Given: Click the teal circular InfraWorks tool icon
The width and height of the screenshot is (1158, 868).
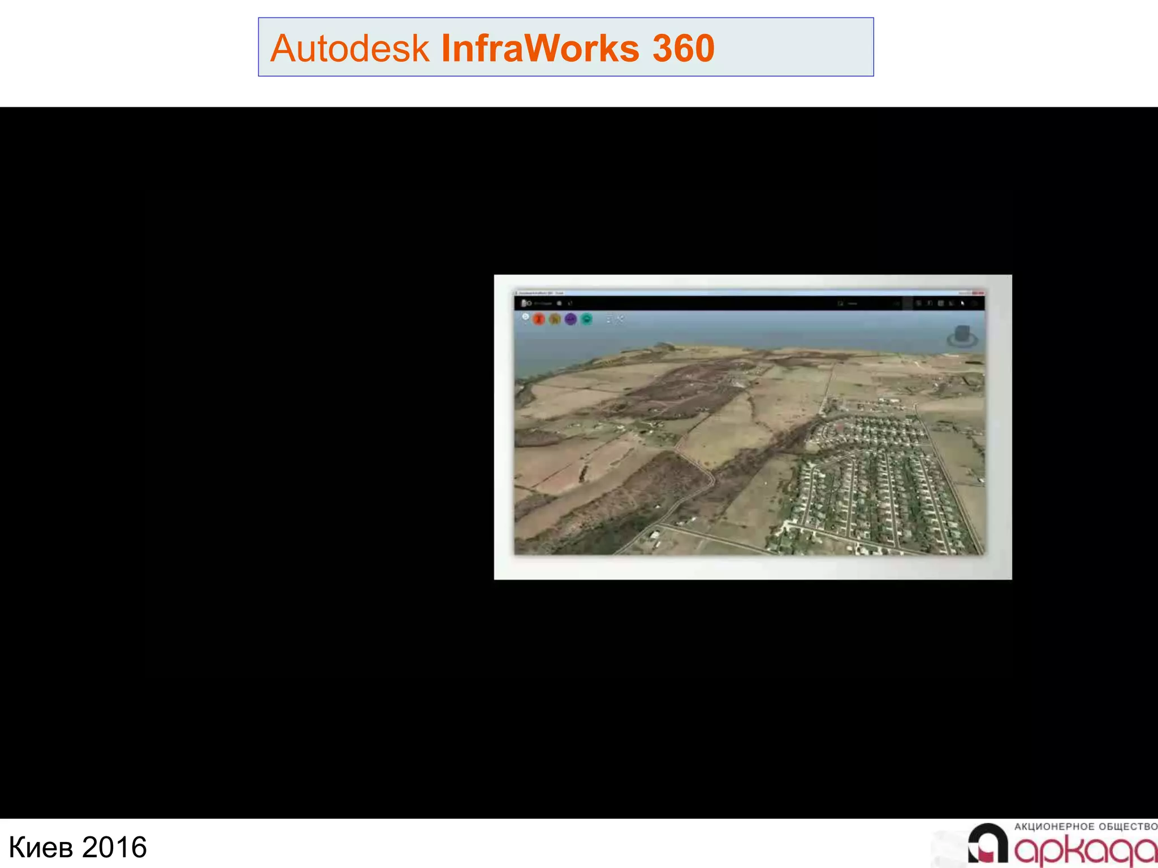Looking at the screenshot, I should click(x=587, y=319).
